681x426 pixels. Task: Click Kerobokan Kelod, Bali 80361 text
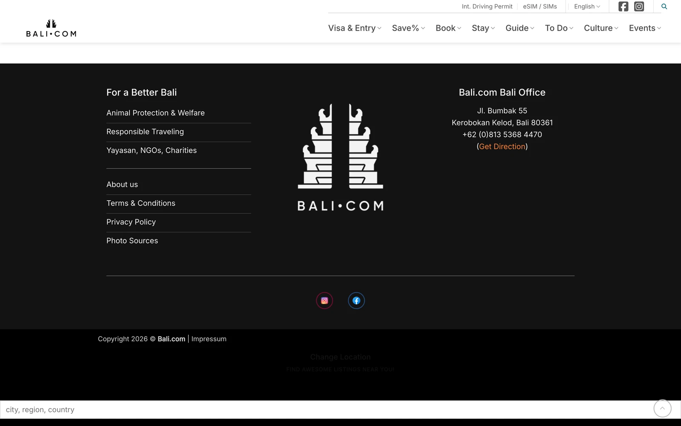pyautogui.click(x=502, y=123)
